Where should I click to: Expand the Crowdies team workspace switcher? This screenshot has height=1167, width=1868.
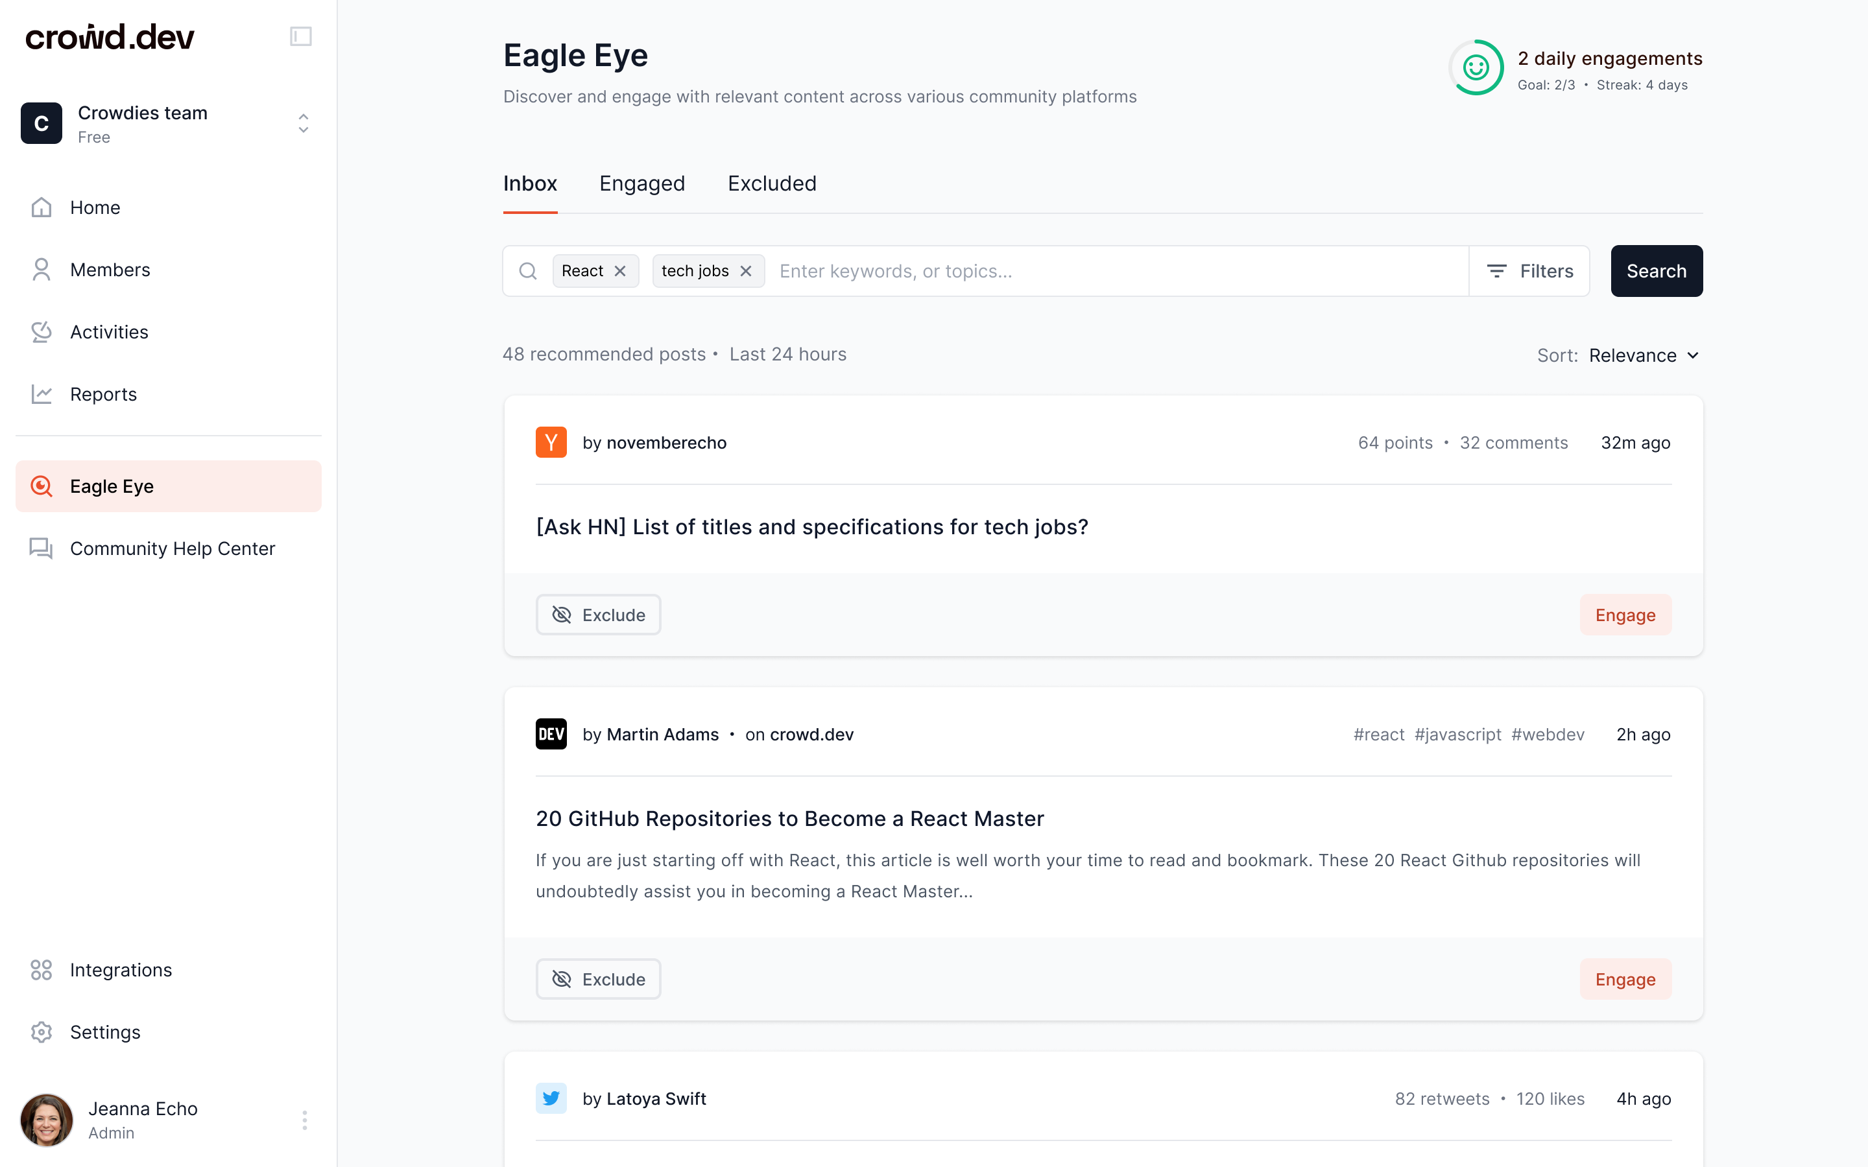[x=304, y=123]
